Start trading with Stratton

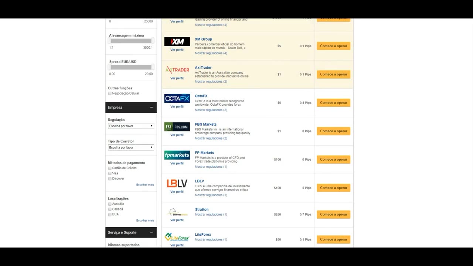(x=333, y=214)
